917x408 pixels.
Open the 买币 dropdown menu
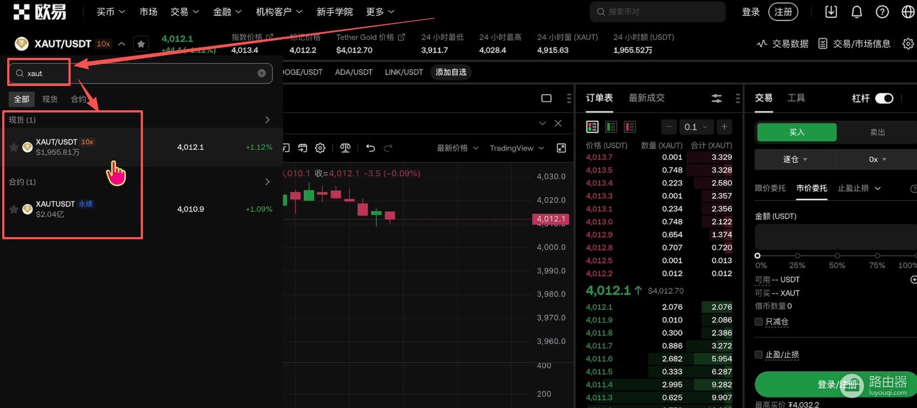[x=111, y=12]
